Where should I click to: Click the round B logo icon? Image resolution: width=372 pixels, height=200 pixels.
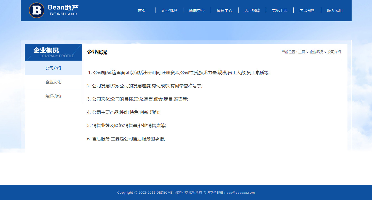tap(37, 10)
